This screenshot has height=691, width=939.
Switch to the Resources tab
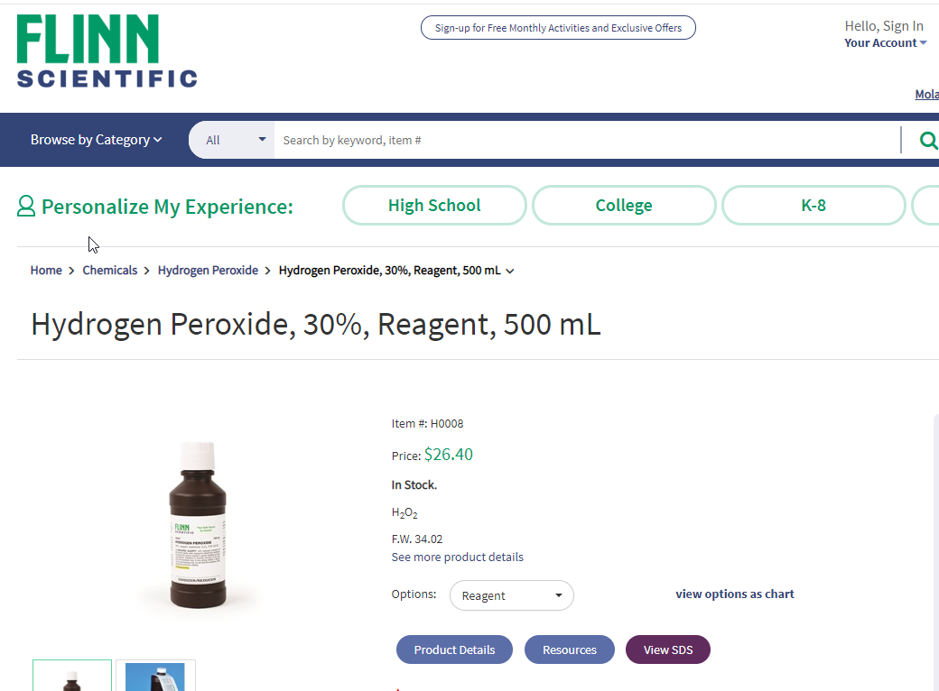[x=570, y=650]
